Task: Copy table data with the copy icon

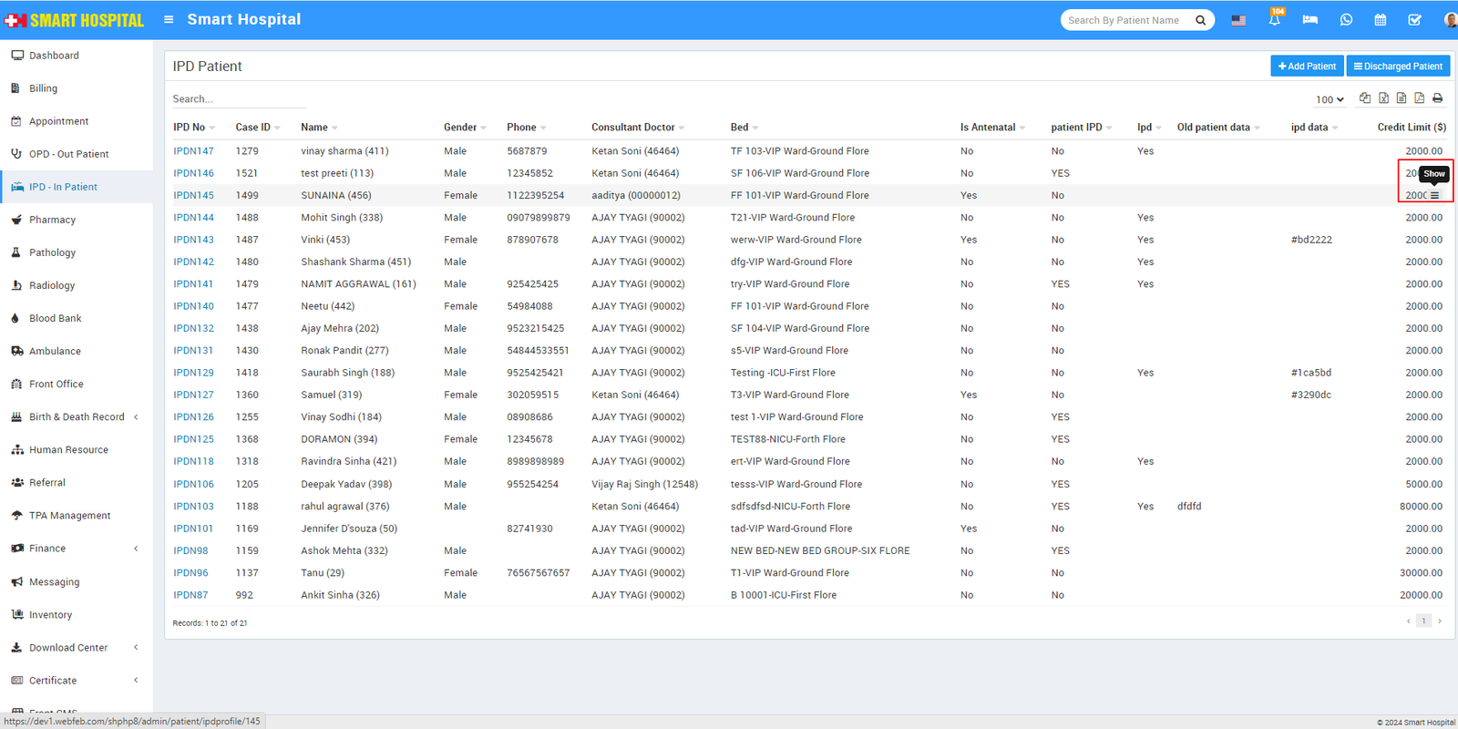Action: click(1365, 98)
